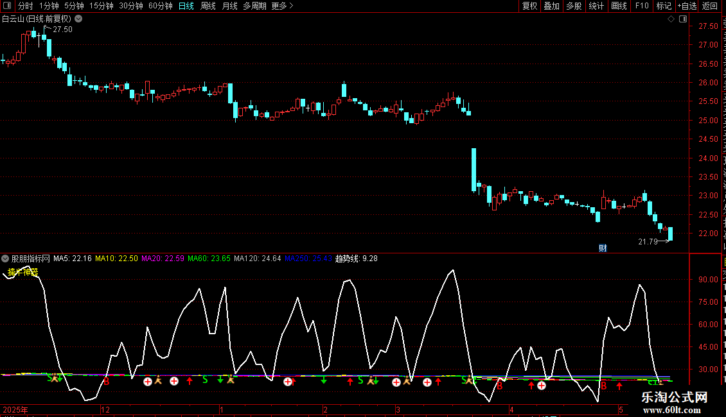Select the 30分钟 period
Viewport: 726px width, 417px height.
[130, 6]
